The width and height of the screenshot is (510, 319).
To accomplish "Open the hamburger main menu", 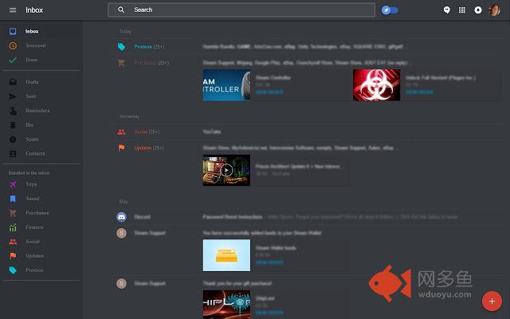I will (x=13, y=10).
